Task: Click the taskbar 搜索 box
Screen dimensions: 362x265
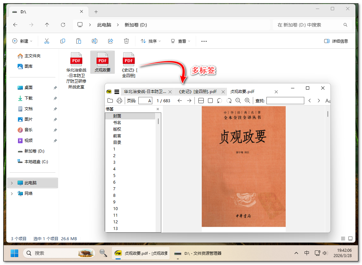Action: [59, 253]
